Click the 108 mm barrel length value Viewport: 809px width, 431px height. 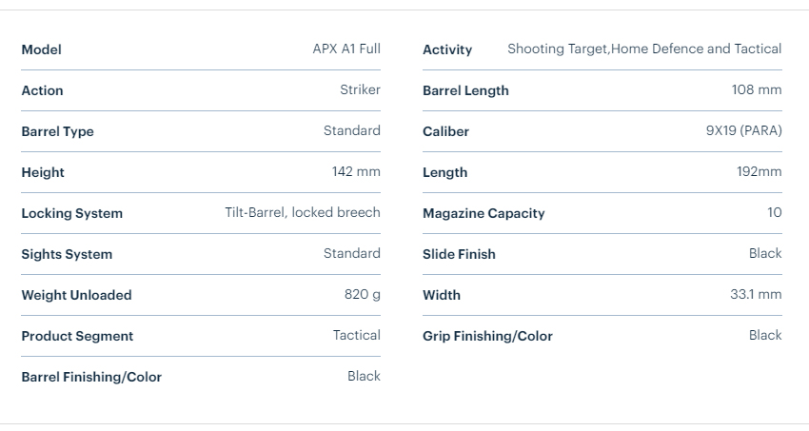tap(756, 89)
